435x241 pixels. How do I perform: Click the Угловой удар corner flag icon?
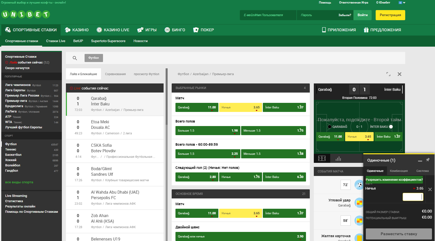tap(359, 203)
